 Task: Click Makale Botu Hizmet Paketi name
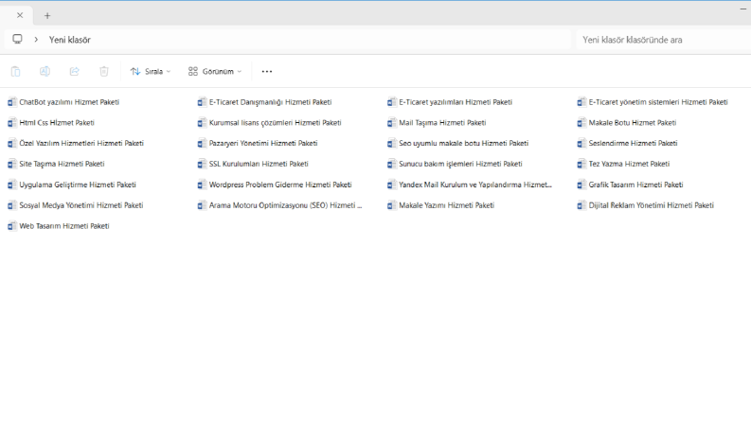[633, 122]
